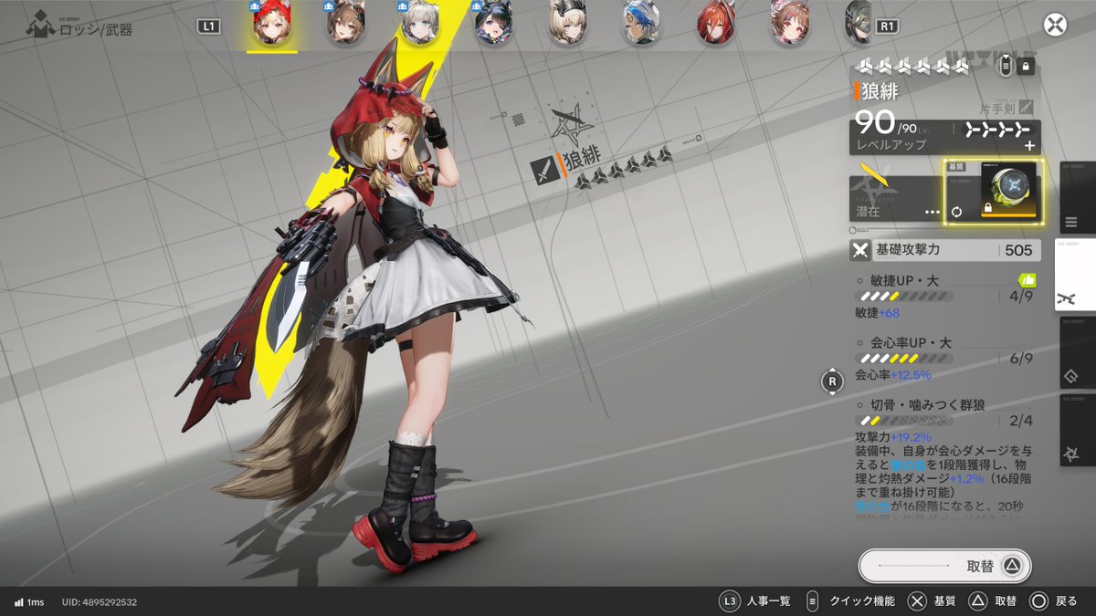Viewport: 1096px width, 616px height.
Task: Click the 6/9 level for 会心率UP
Action: pos(1021,359)
